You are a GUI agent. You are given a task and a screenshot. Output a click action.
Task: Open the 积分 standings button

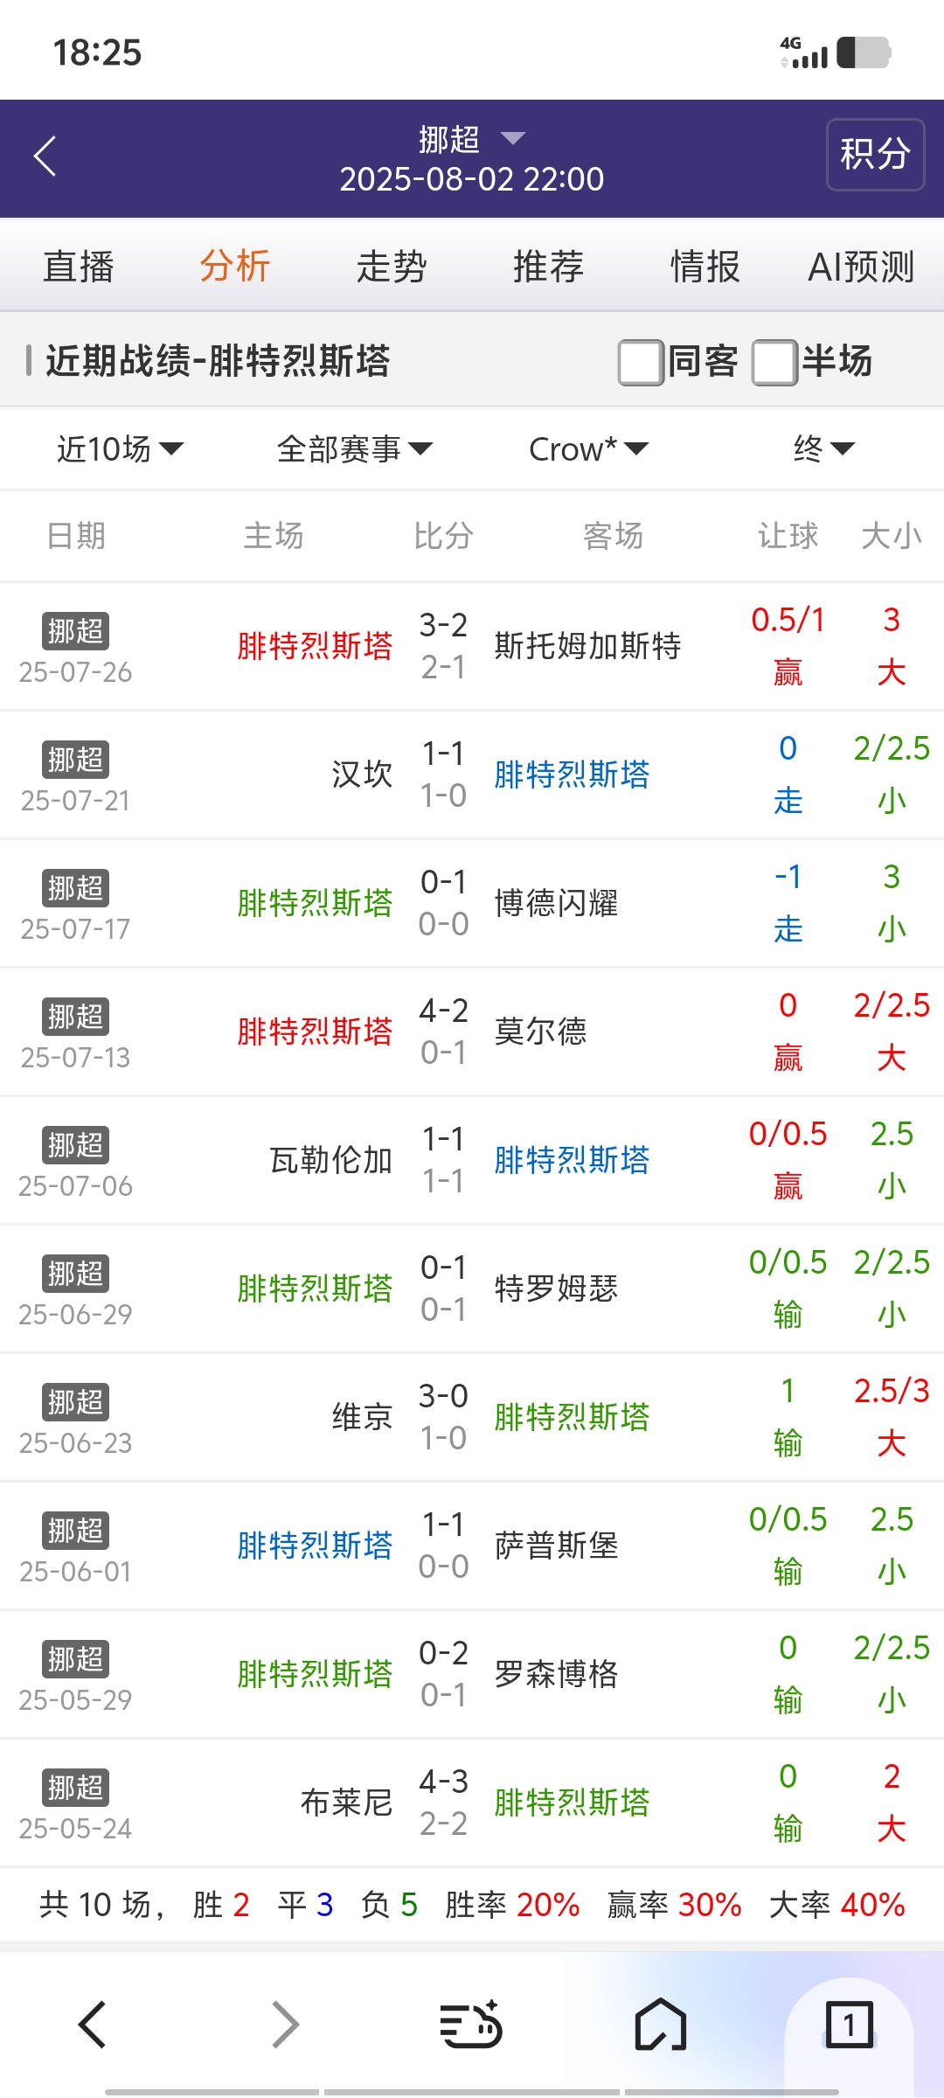click(x=875, y=155)
